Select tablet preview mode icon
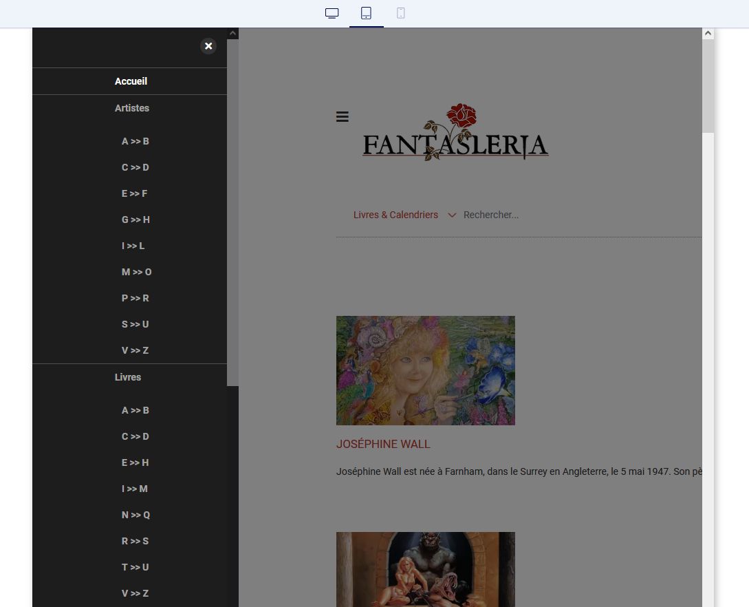This screenshot has height=607, width=749. (366, 13)
